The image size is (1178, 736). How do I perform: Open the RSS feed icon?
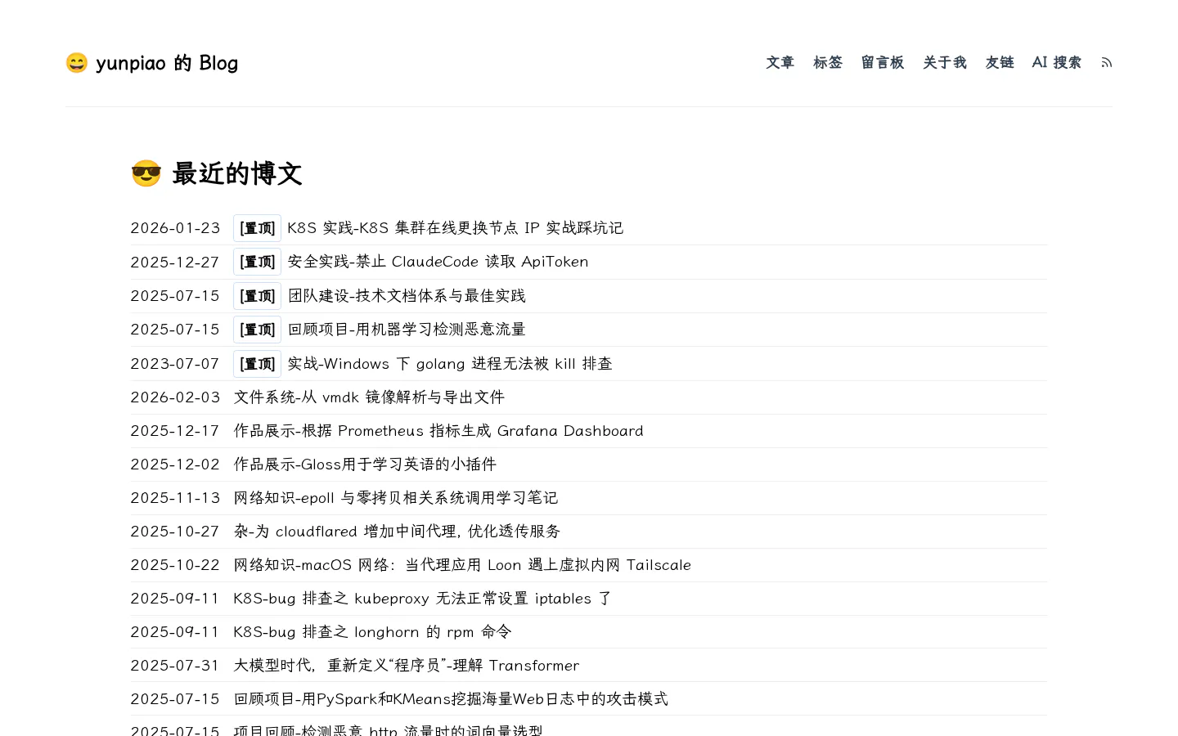pos(1106,63)
